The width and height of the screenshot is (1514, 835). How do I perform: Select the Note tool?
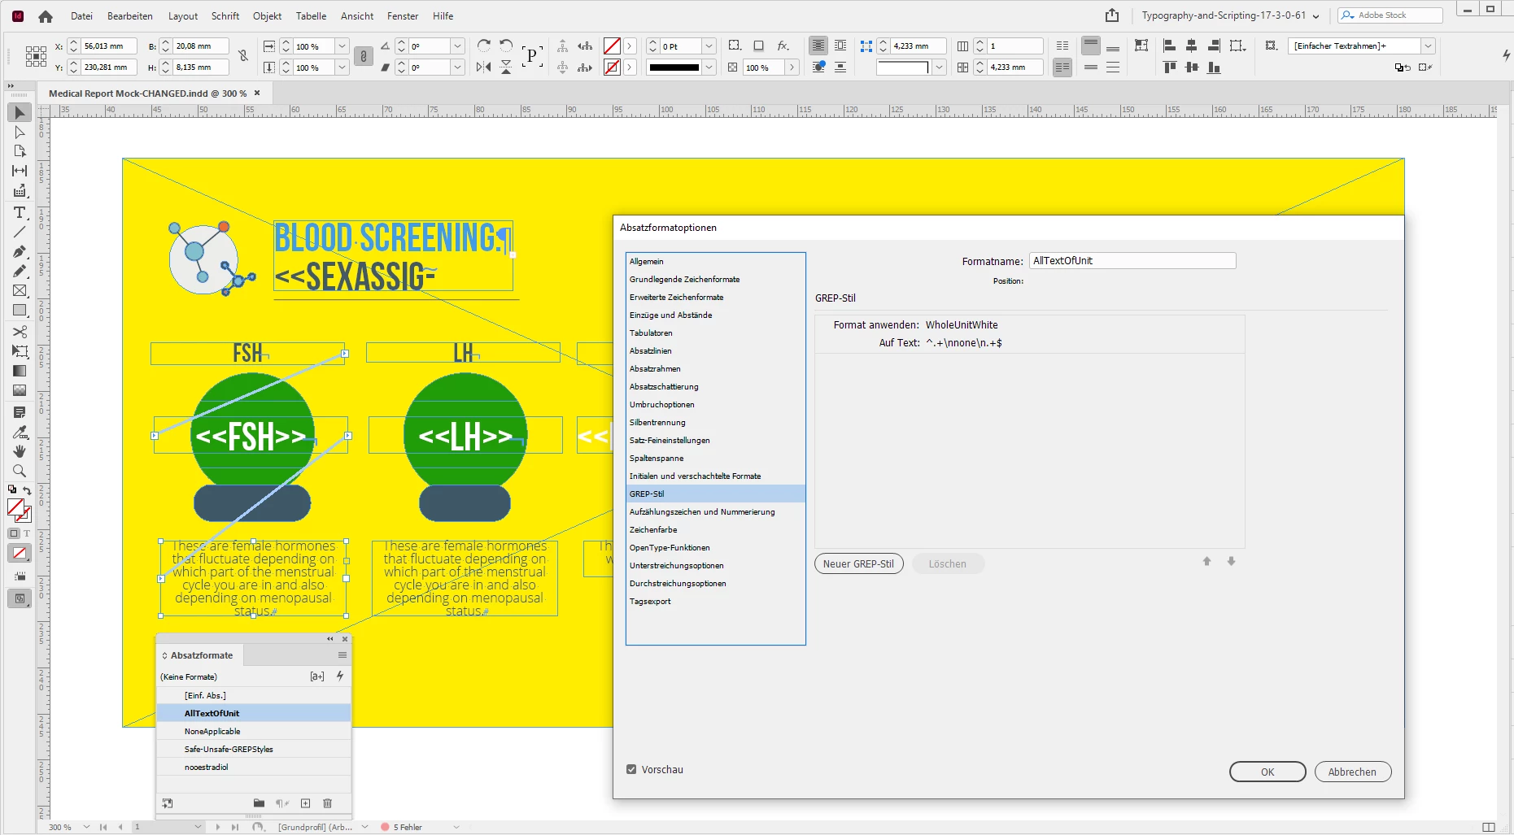point(20,412)
